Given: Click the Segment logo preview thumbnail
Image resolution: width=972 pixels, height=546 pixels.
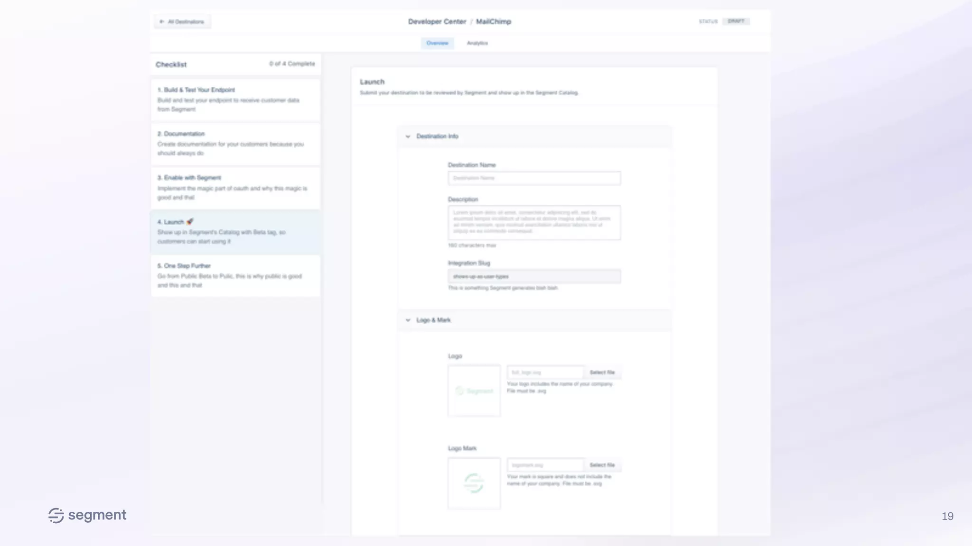Looking at the screenshot, I should click(474, 391).
